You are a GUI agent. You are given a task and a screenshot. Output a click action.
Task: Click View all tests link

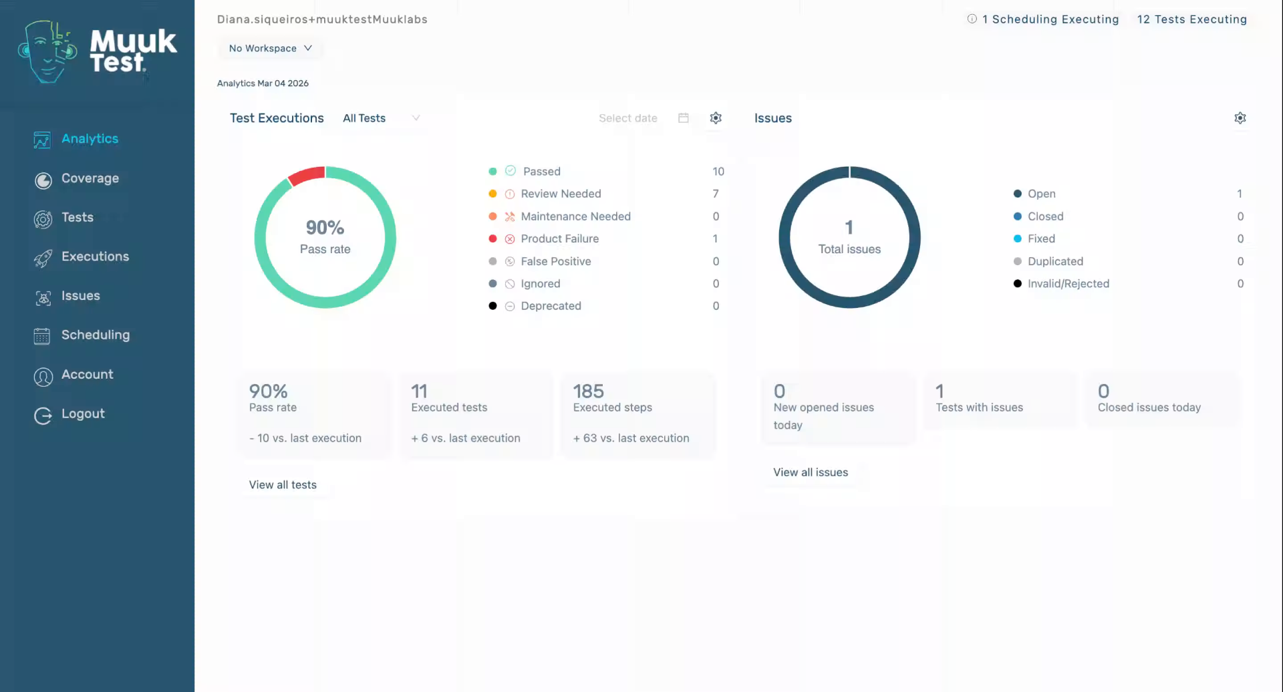(283, 484)
